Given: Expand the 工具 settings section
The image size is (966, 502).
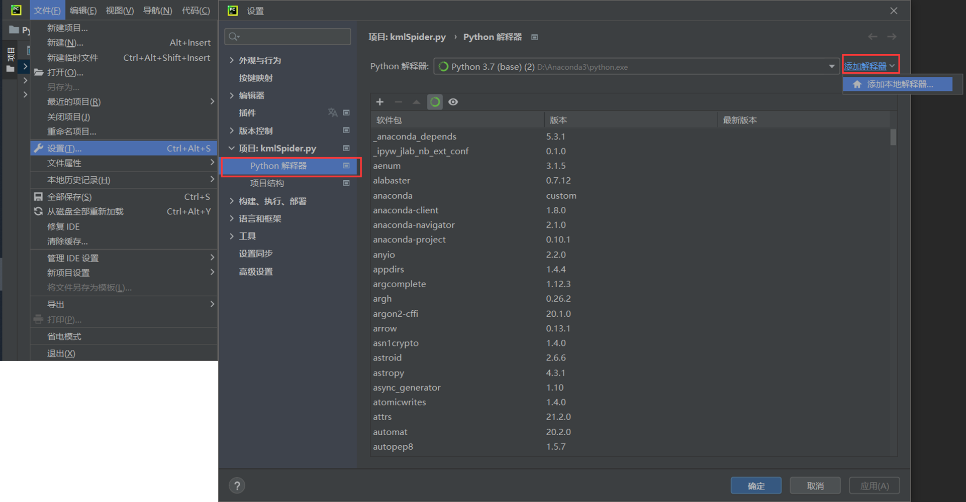Looking at the screenshot, I should (232, 236).
